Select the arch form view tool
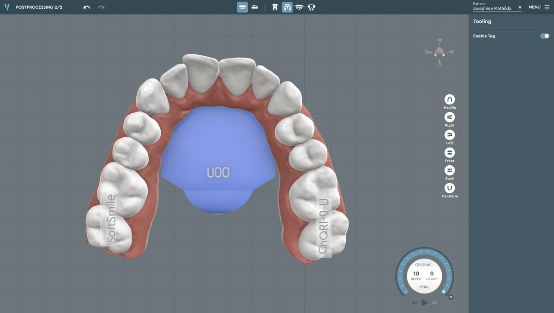Screen dimensions: 554x313 [x=287, y=7]
